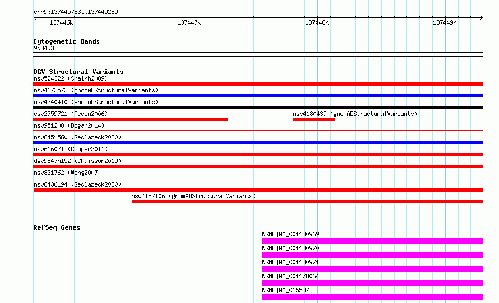Click the red bar under nsv616021
Screen dimensions: 499x303
pos(258,155)
